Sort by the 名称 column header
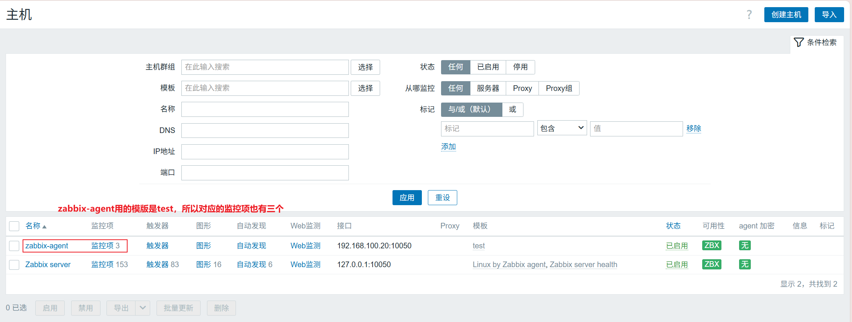This screenshot has width=852, height=322. click(x=36, y=226)
